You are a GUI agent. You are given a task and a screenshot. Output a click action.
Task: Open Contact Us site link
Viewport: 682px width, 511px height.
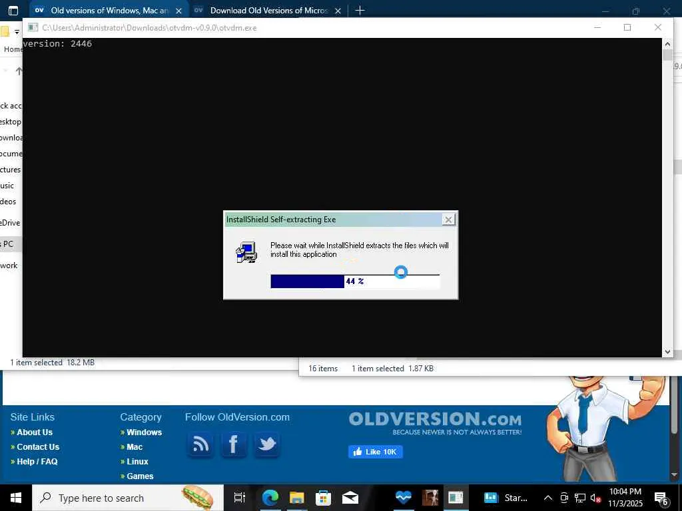click(x=38, y=447)
